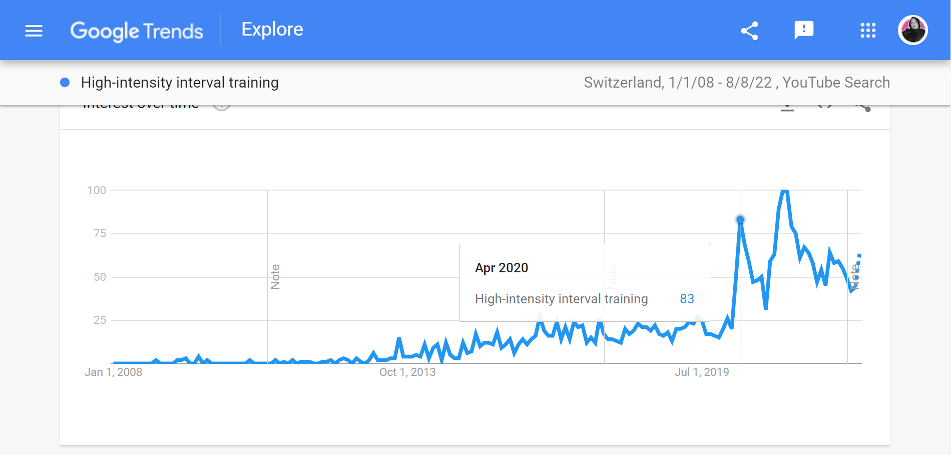This screenshot has width=951, height=455.
Task: Send feedback via the speech bubble icon
Action: [x=804, y=30]
